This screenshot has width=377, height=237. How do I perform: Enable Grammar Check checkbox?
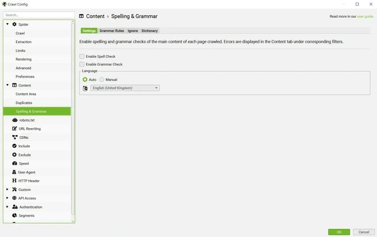(x=82, y=64)
